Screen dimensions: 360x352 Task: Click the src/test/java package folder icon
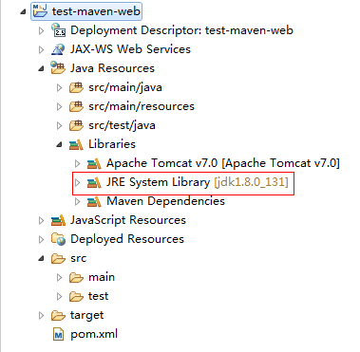pos(76,125)
